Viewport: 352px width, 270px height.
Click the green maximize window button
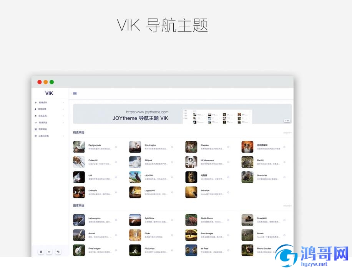coord(51,82)
